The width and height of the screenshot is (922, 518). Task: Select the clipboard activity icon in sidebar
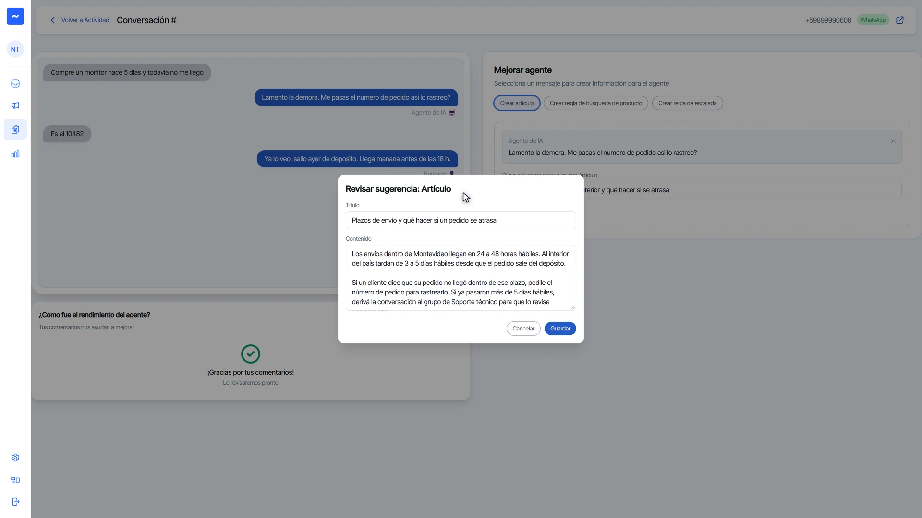pos(15,129)
